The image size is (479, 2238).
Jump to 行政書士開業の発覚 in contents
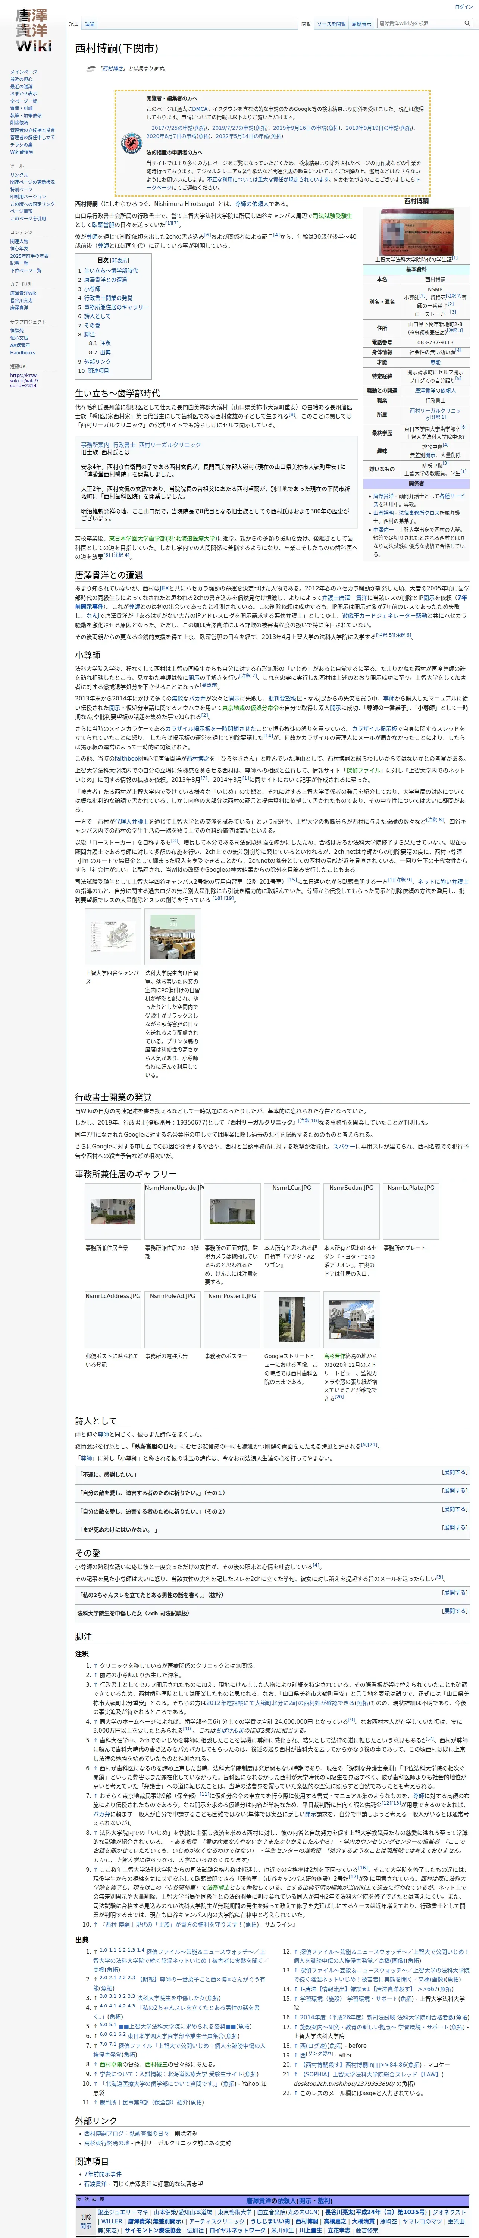pos(108,298)
